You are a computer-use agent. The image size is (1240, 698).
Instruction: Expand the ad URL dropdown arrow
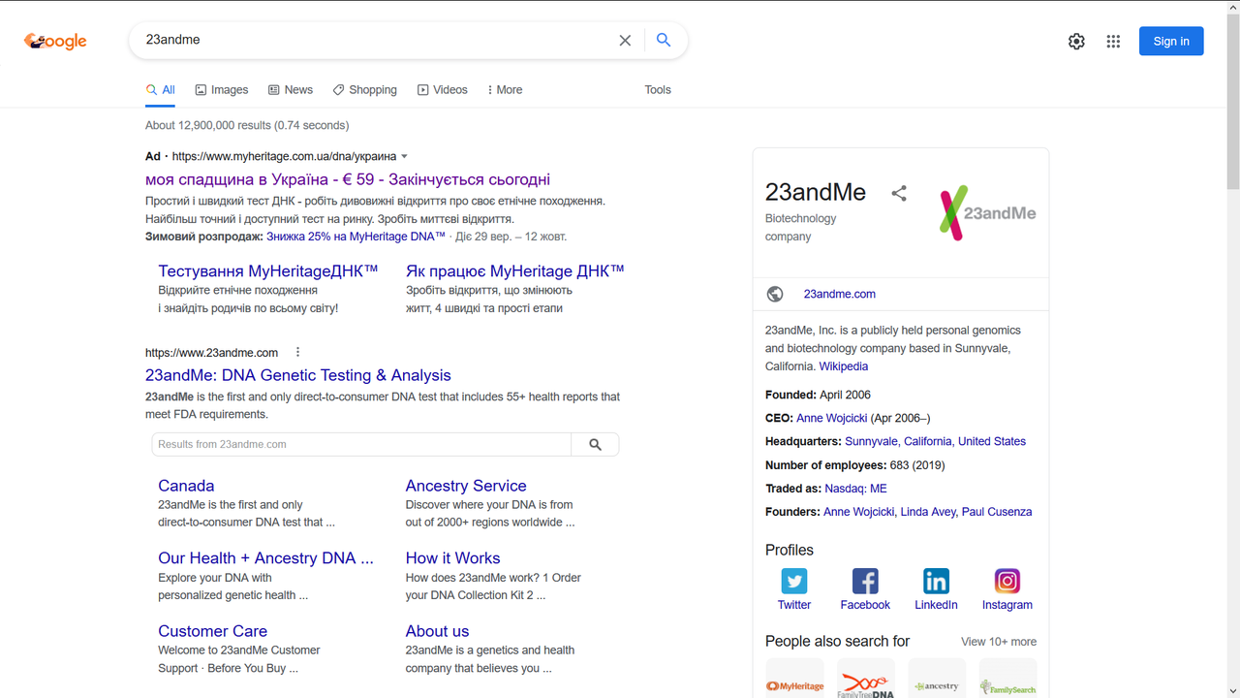(405, 156)
